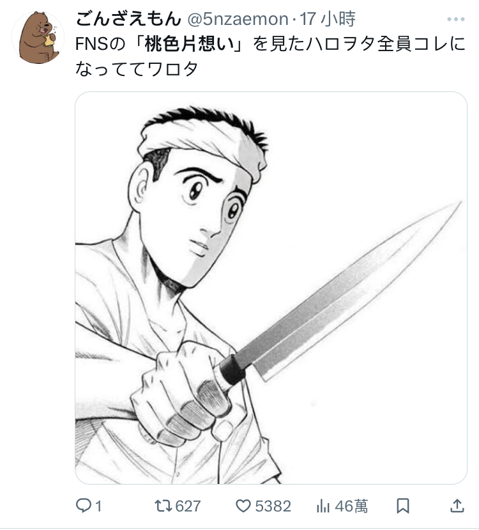The image size is (479, 530).
Task: Click the retweet count 627
Action: tap(188, 506)
